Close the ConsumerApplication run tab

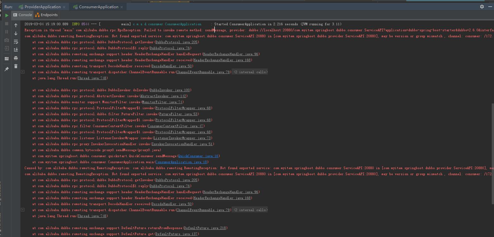pyautogui.click(x=122, y=7)
